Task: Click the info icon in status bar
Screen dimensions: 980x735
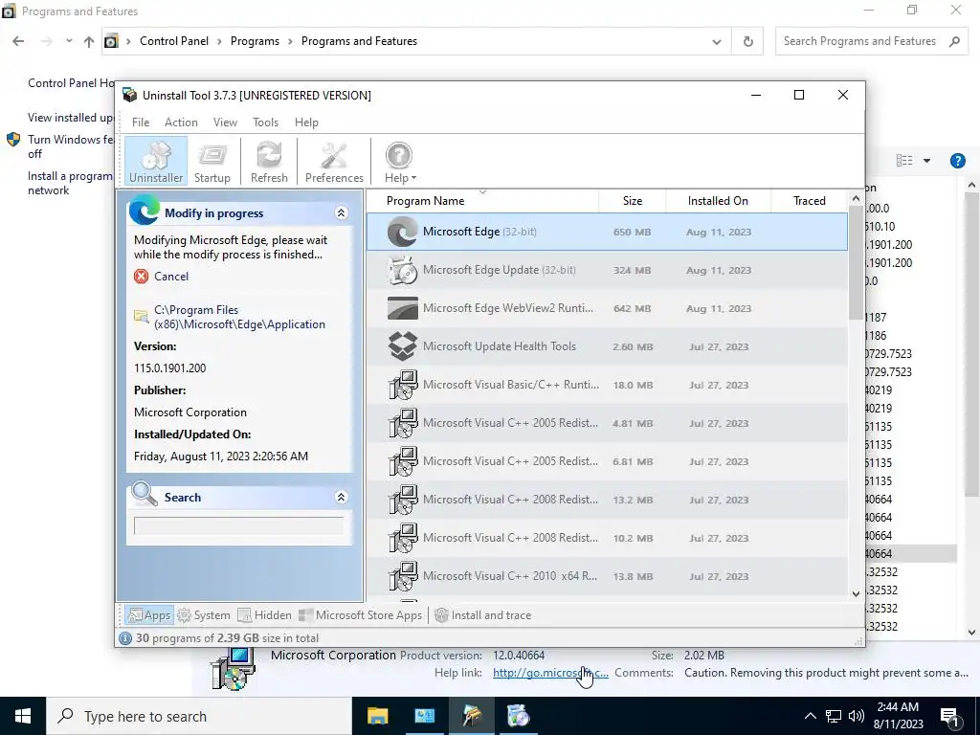Action: 125,638
